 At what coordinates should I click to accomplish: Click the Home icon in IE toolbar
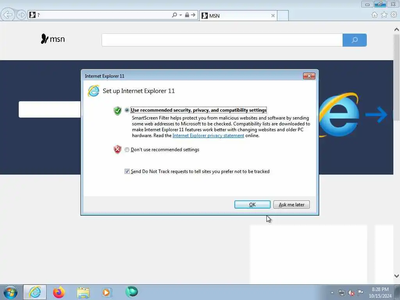[x=375, y=15]
